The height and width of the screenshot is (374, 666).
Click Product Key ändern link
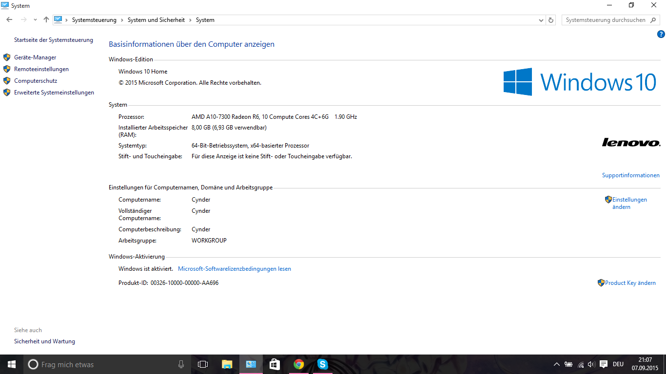[x=630, y=283]
